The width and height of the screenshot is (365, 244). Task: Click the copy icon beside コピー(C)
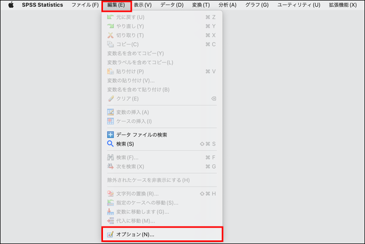(x=110, y=44)
